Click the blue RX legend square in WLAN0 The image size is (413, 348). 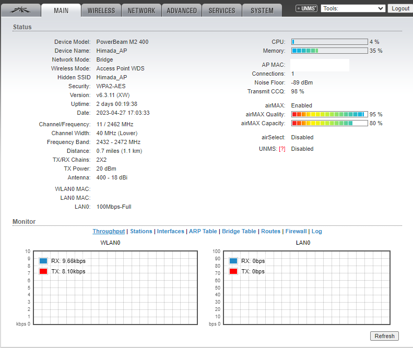point(43,261)
